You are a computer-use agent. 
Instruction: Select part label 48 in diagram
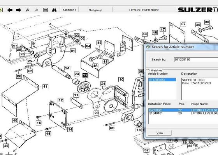point(95,66)
